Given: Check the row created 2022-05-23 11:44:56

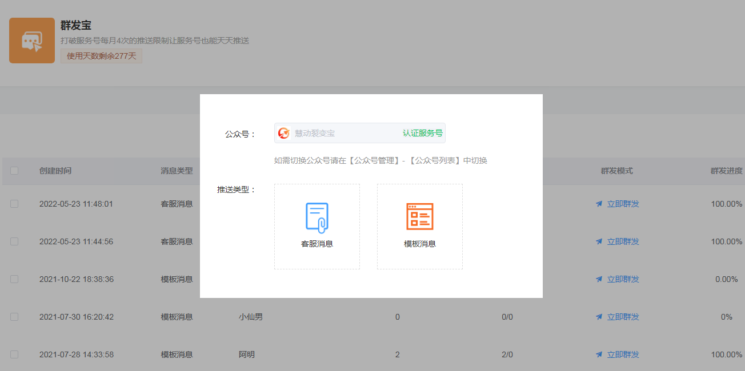Looking at the screenshot, I should click(x=14, y=241).
